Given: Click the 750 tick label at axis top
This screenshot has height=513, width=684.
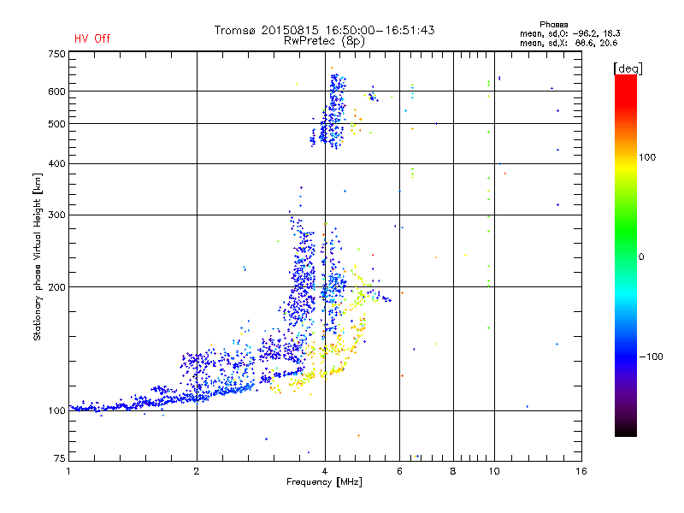Looking at the screenshot, I should (x=56, y=54).
